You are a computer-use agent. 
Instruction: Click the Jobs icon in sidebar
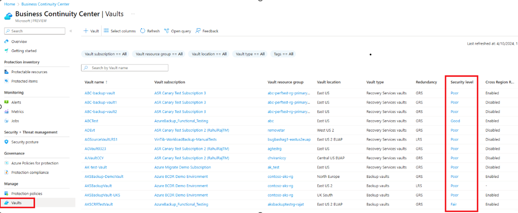(x=6, y=121)
